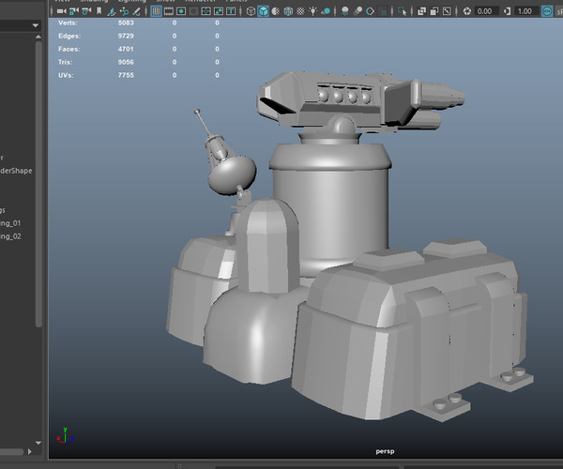Select the item ending in "ng_01" in outliner
This screenshot has width=563, height=469.
(9, 223)
